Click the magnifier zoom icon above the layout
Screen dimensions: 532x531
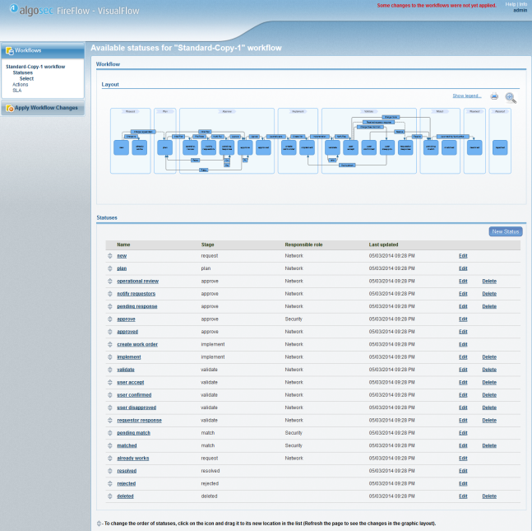511,97
